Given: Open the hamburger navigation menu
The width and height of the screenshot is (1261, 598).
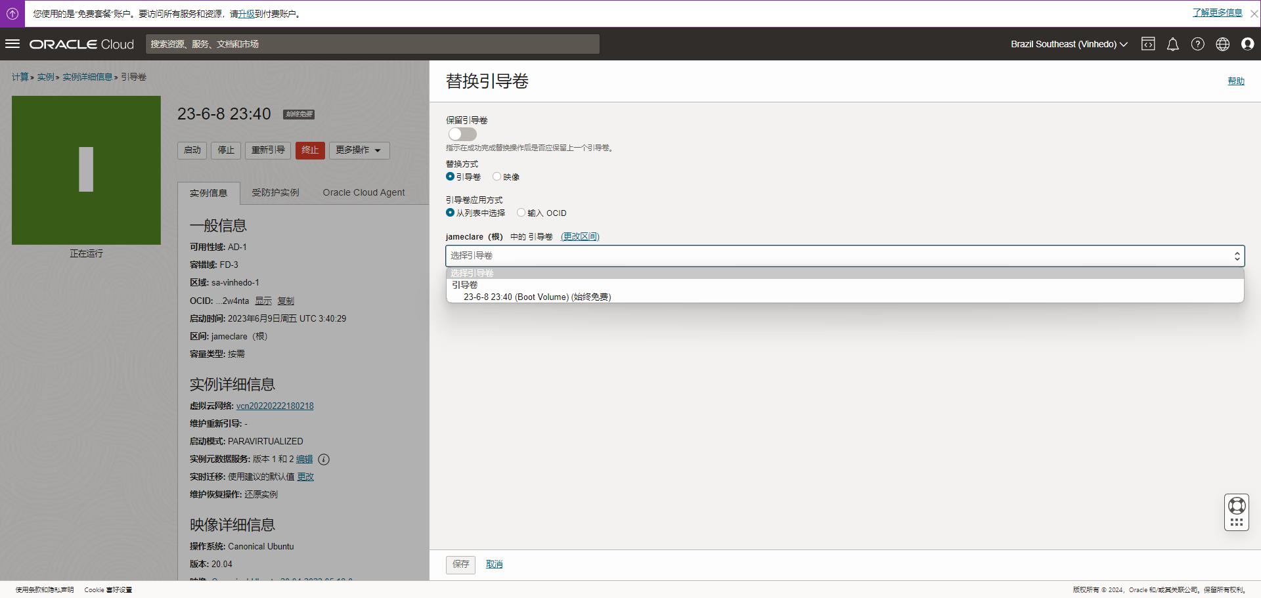Looking at the screenshot, I should click(x=12, y=44).
